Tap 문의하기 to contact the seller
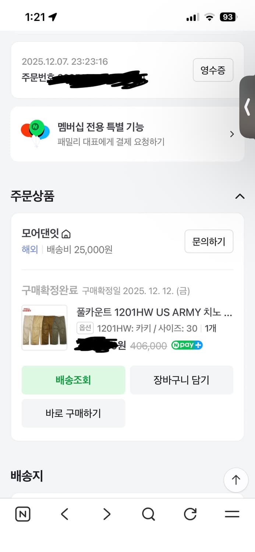 (x=209, y=241)
